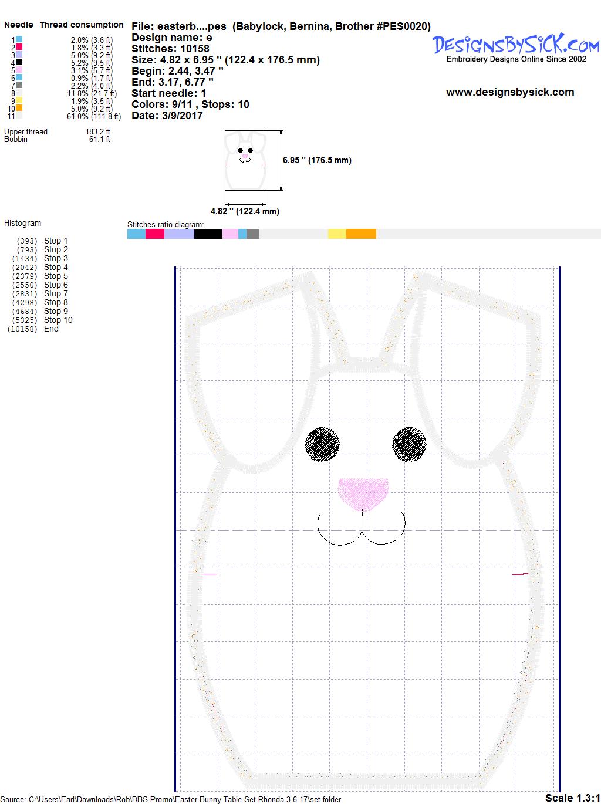Select Stop 1 in the histogram

click(56, 241)
